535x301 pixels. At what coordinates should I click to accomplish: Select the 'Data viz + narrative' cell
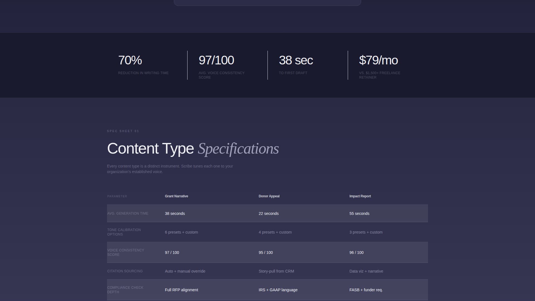(366, 271)
